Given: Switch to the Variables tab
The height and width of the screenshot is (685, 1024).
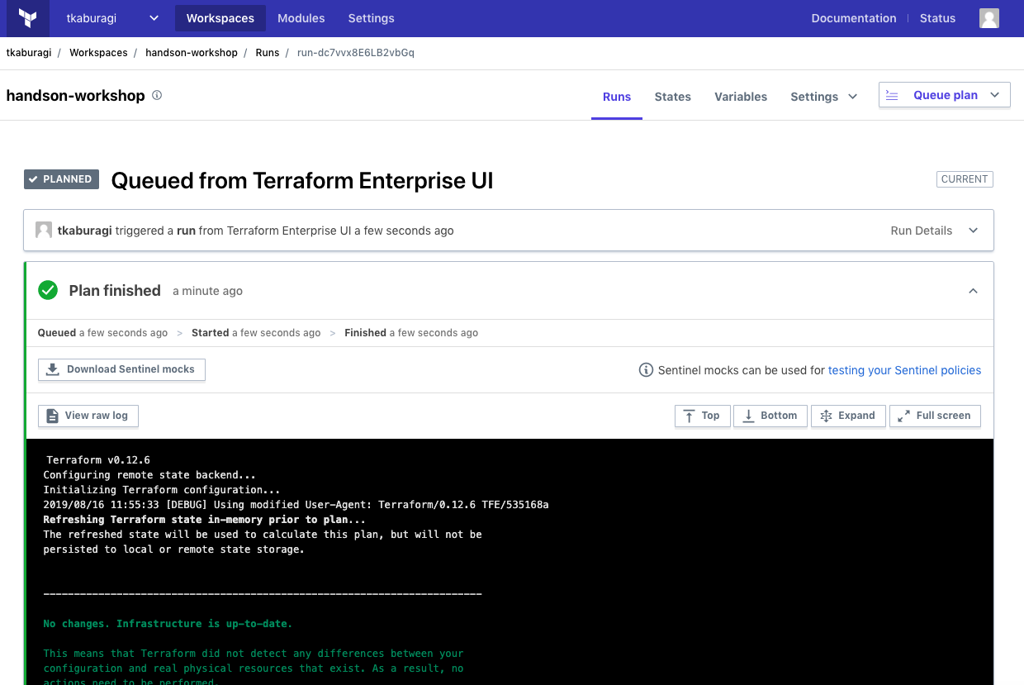Looking at the screenshot, I should 740,97.
